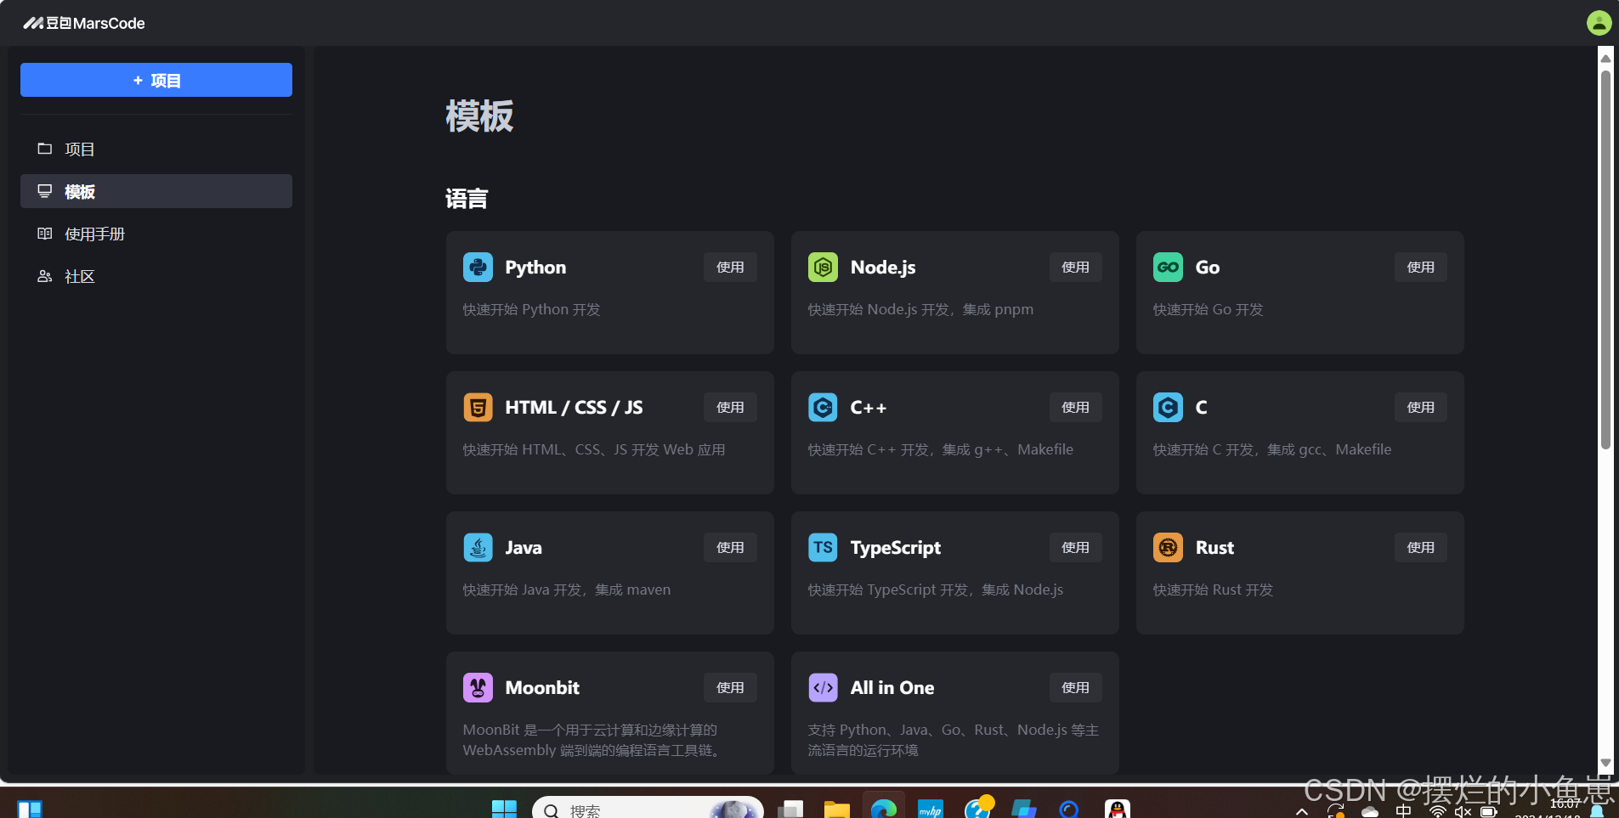Use the HTML / CSS / JS template
This screenshot has width=1619, height=818.
[x=730, y=407]
